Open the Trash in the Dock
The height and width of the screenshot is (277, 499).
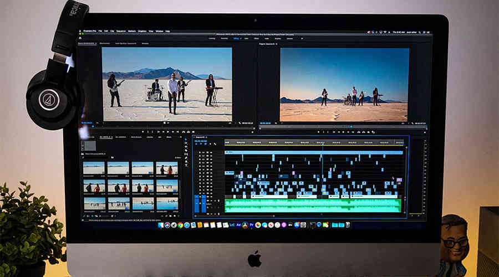348,225
